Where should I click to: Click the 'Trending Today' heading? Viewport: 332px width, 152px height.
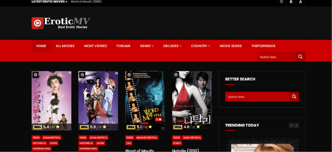[x=242, y=125]
